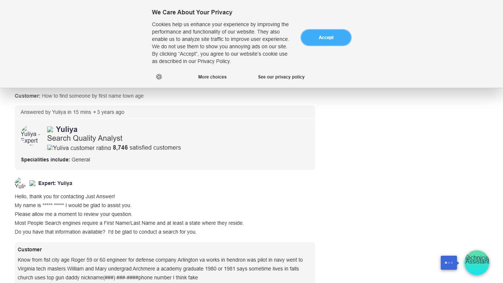This screenshot has width=503, height=283.
Task: Click the icon before "Expert: Yuliya" label
Action: (32, 183)
